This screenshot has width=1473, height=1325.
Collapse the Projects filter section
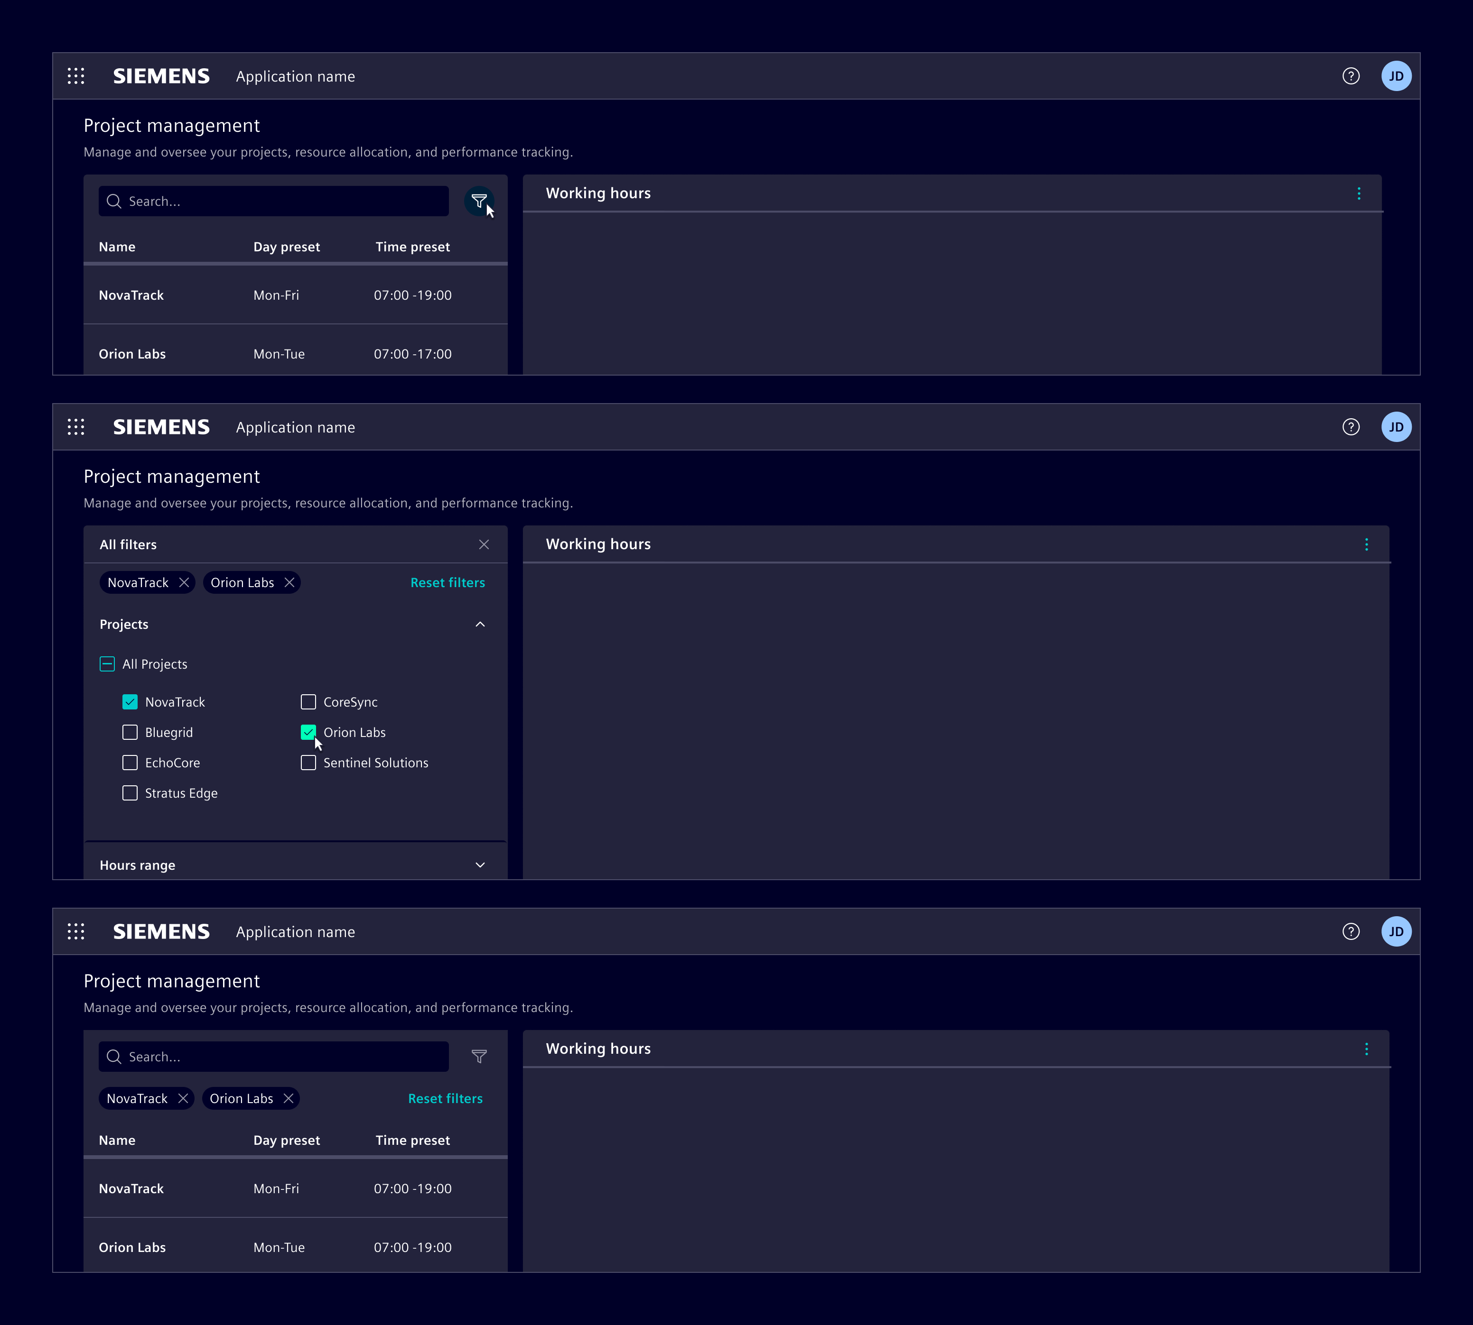(x=480, y=624)
